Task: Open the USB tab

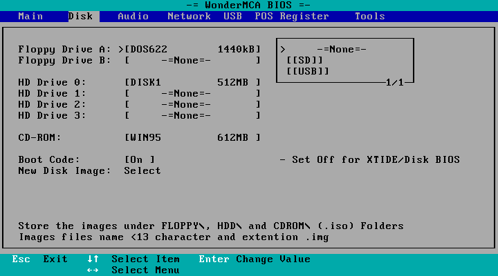Action: click(233, 16)
